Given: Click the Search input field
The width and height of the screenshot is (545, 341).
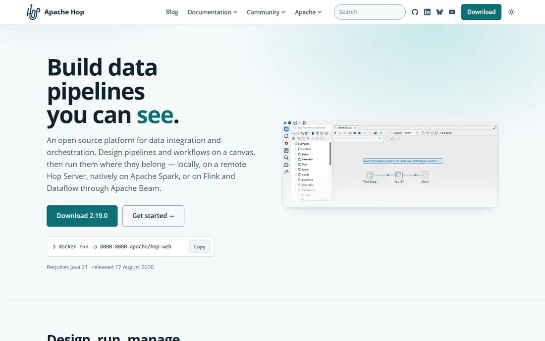Looking at the screenshot, I should click(x=370, y=12).
